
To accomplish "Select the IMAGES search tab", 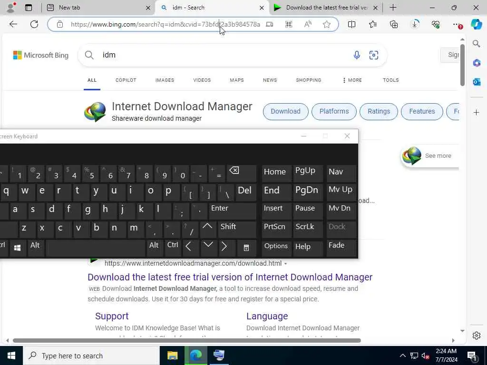I will (165, 80).
